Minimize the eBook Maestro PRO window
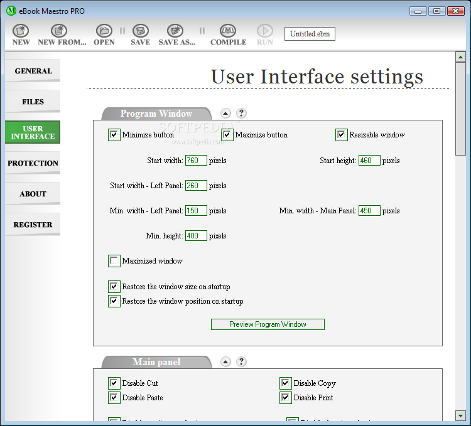The height and width of the screenshot is (426, 471). click(418, 11)
